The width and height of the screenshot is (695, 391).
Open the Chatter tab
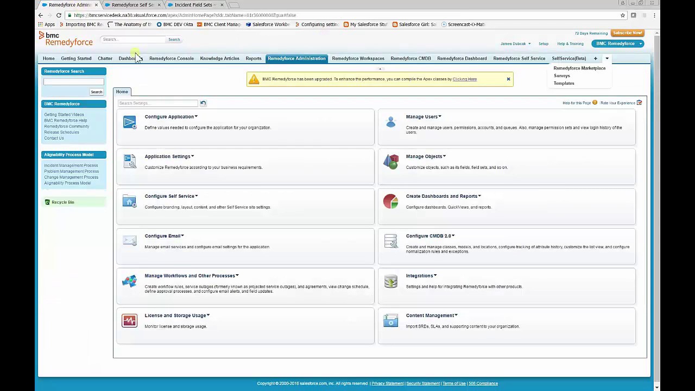(105, 59)
